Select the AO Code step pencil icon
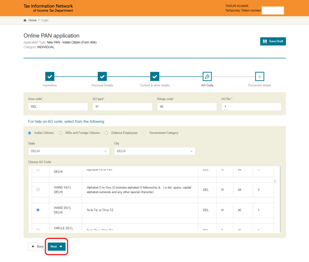This screenshot has height=262, width=309. click(207, 77)
